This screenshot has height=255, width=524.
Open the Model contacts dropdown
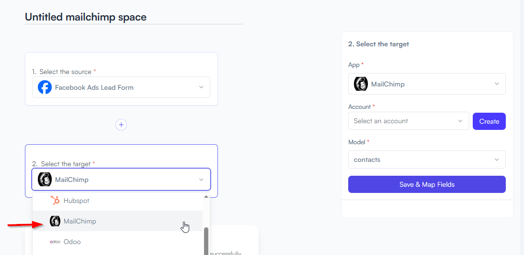(427, 159)
